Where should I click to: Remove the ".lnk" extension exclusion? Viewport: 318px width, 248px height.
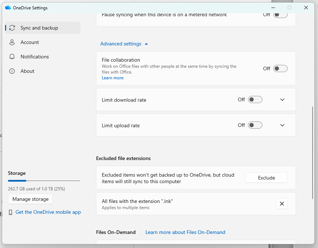pos(282,204)
